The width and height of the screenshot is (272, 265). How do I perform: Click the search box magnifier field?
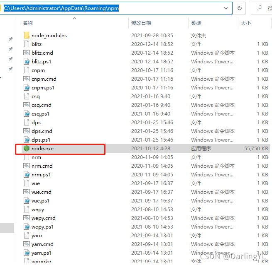click(x=262, y=8)
